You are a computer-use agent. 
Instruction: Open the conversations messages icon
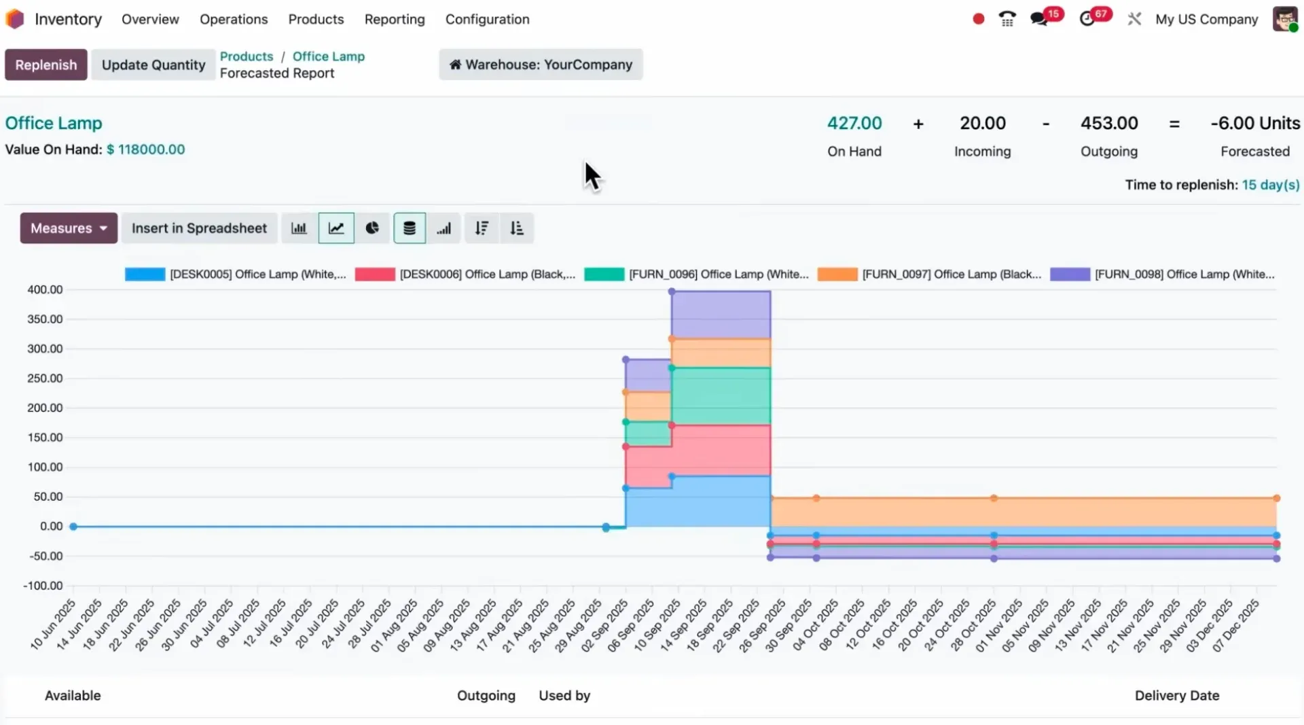1038,19
